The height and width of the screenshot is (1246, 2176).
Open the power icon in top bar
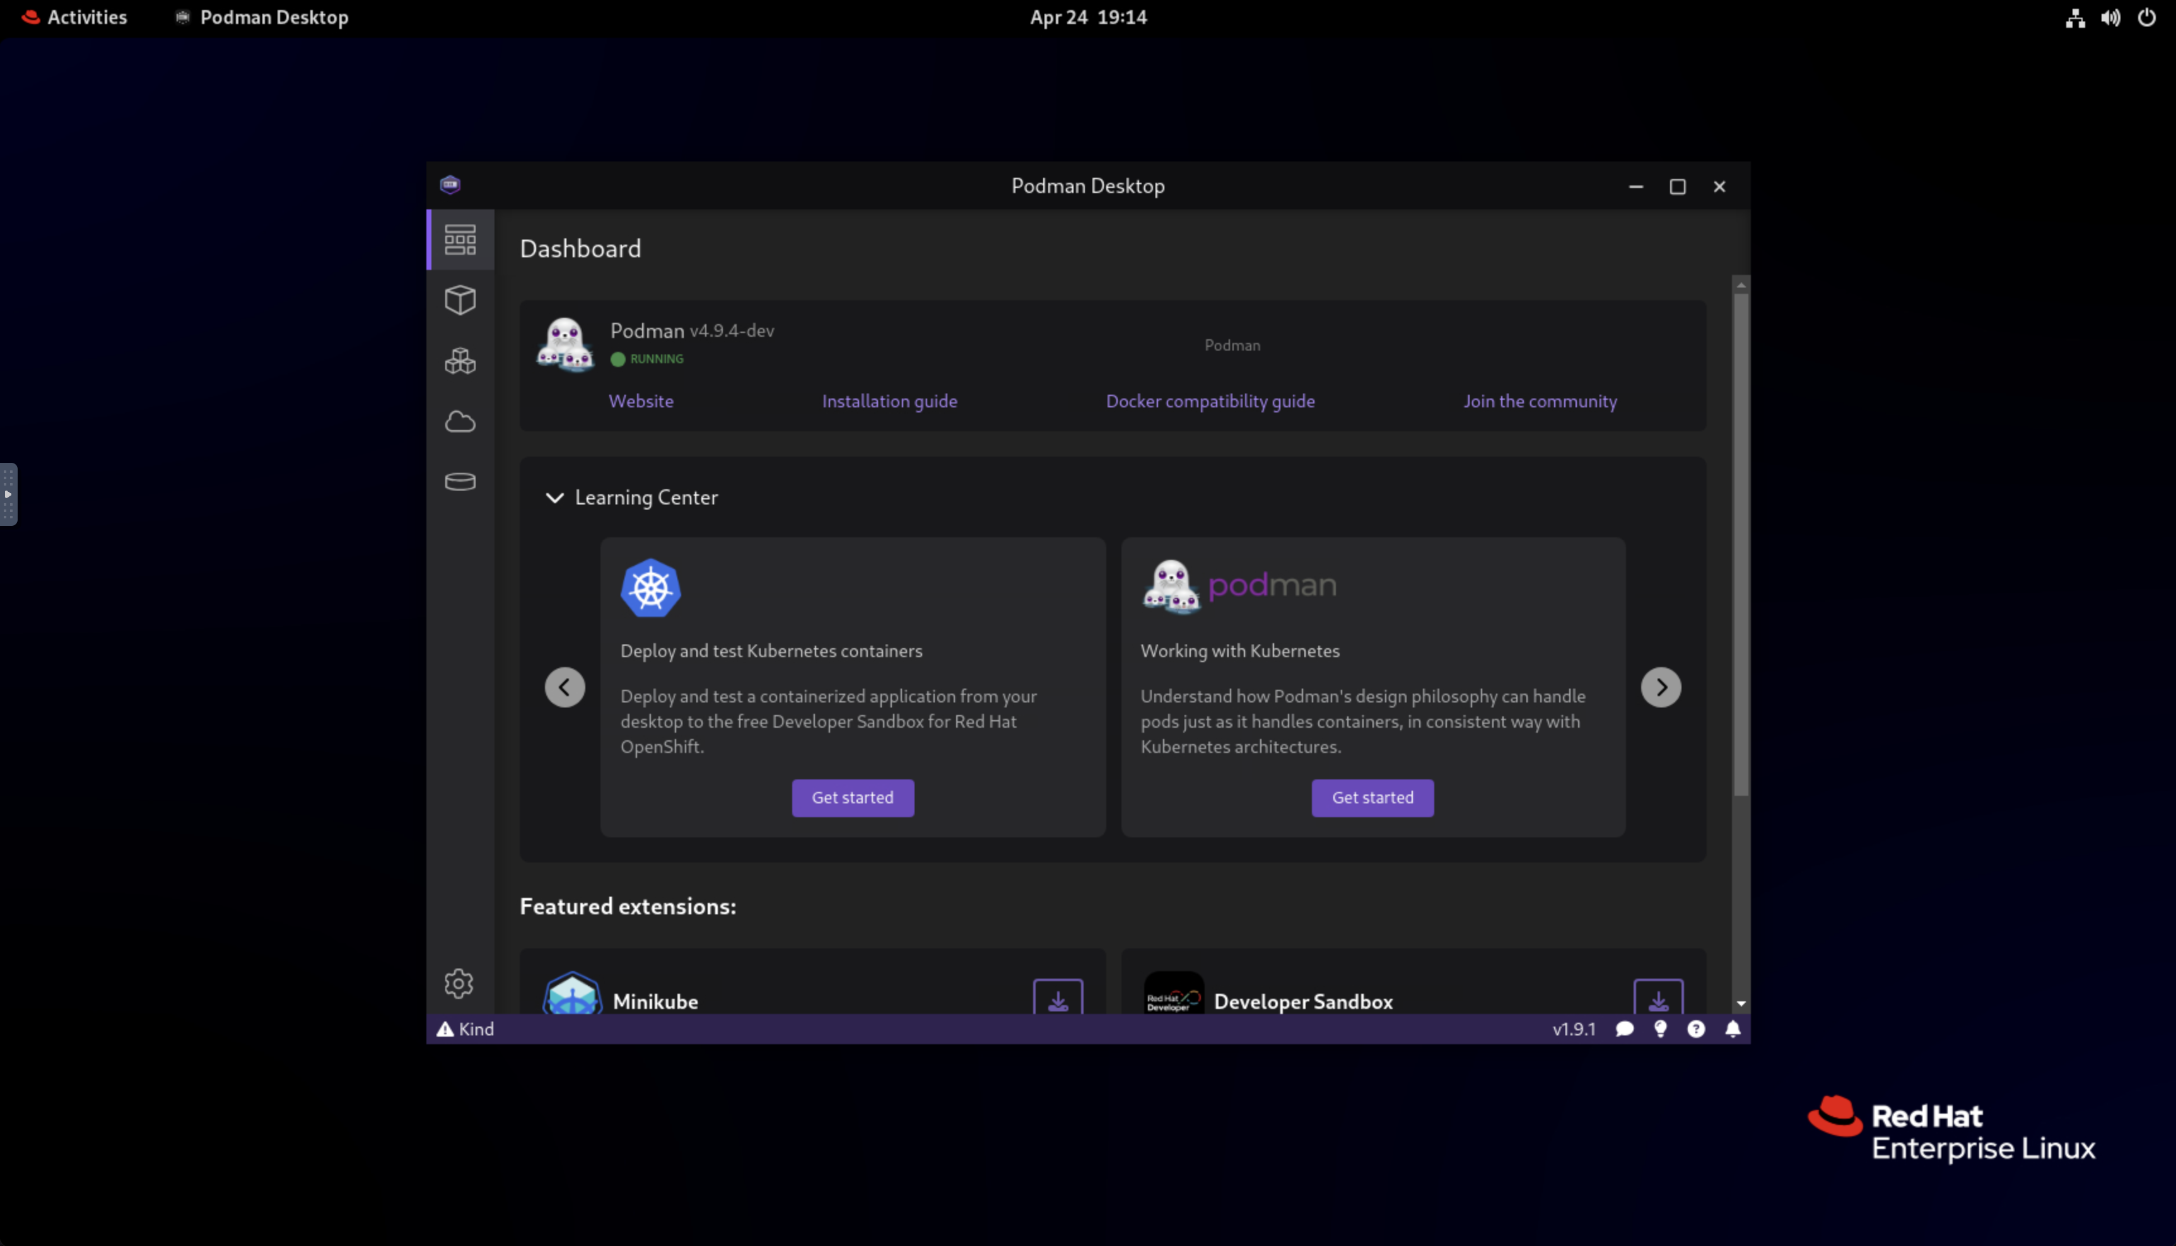2146,18
